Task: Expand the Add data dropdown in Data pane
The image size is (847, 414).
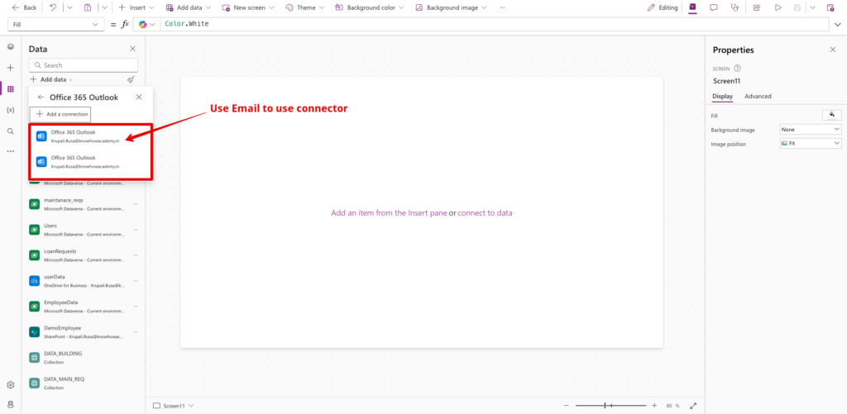Action: click(x=51, y=79)
